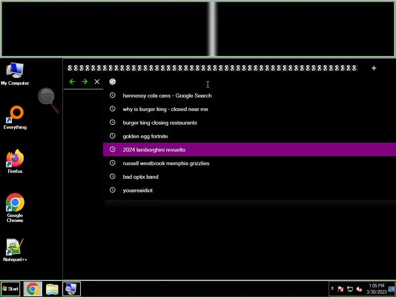Open My Computer desktop icon
The height and width of the screenshot is (297, 396).
click(x=15, y=74)
